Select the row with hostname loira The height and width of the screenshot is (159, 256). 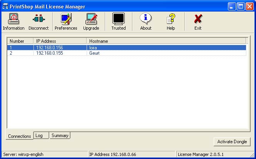click(x=127, y=48)
